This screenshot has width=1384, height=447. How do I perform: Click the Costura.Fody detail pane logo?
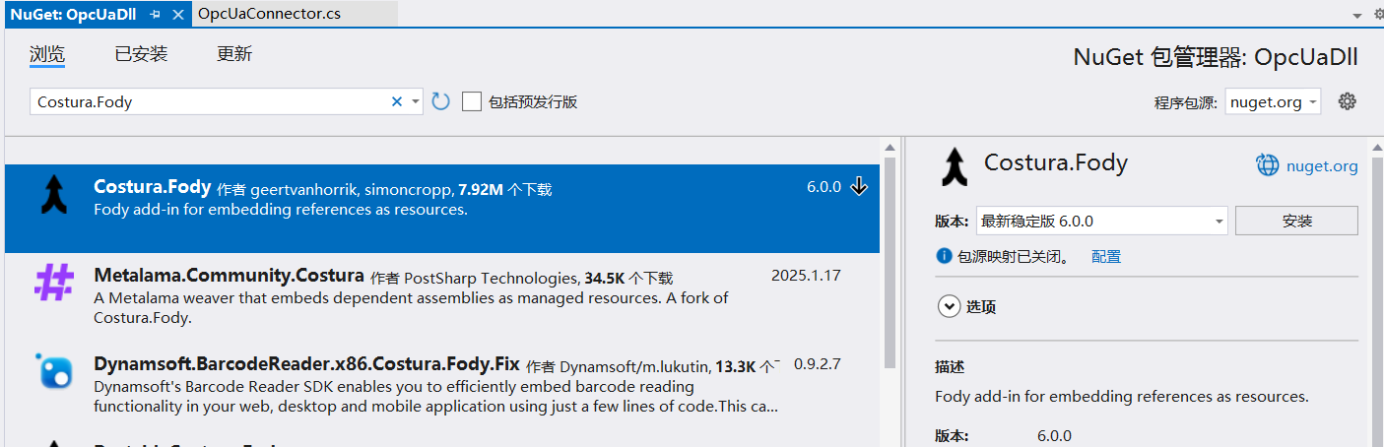[x=954, y=166]
